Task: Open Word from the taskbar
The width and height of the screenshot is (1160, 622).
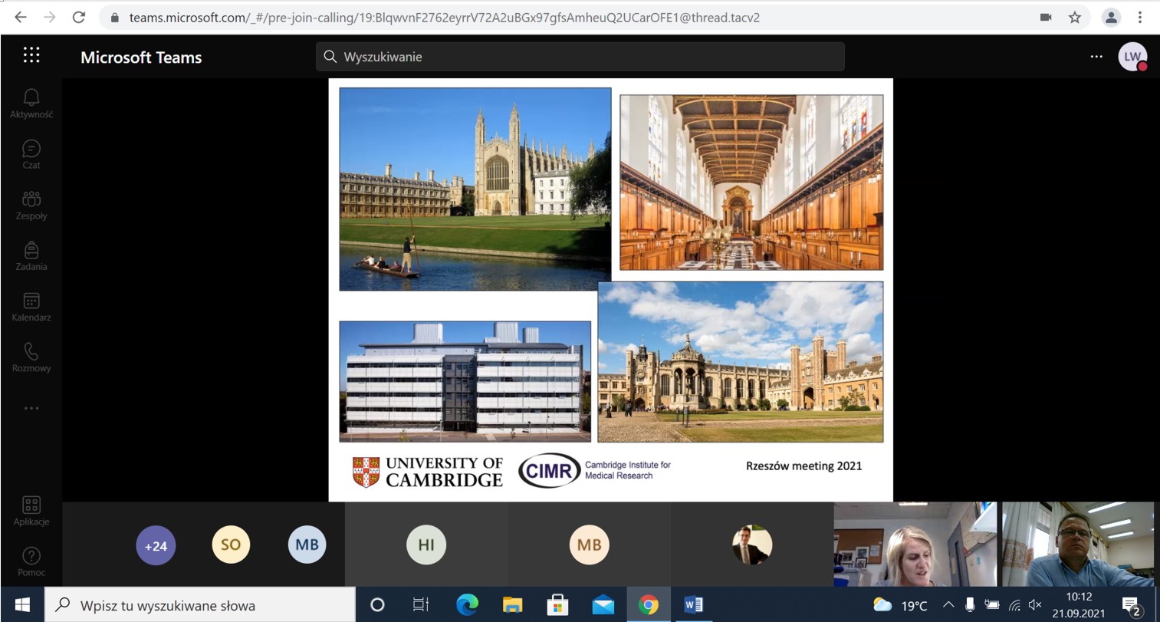Action: [x=693, y=605]
